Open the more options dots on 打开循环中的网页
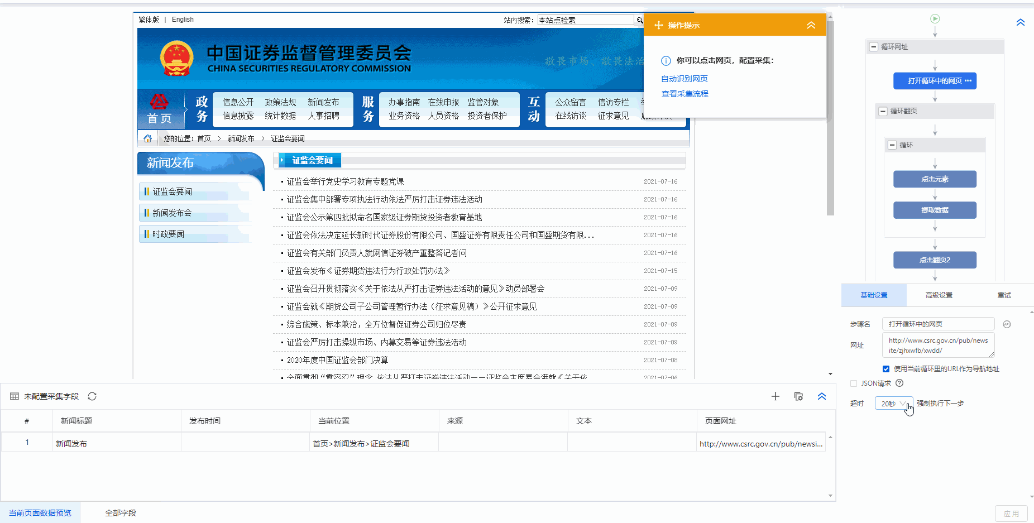Viewport: 1034px width, 523px height. (968, 81)
